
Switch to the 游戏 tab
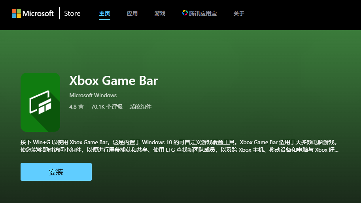160,13
